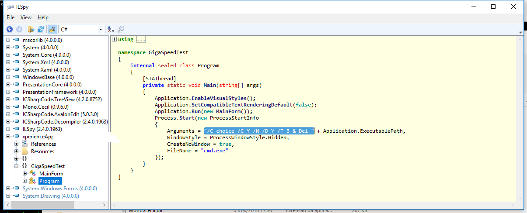Viewport: 527px width, 213px height.
Task: Click the xperienceApp assembly icon
Action: 16,137
